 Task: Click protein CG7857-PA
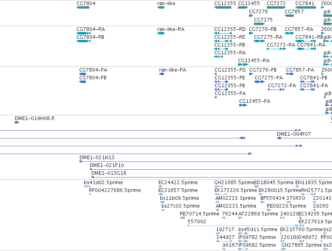289,74
